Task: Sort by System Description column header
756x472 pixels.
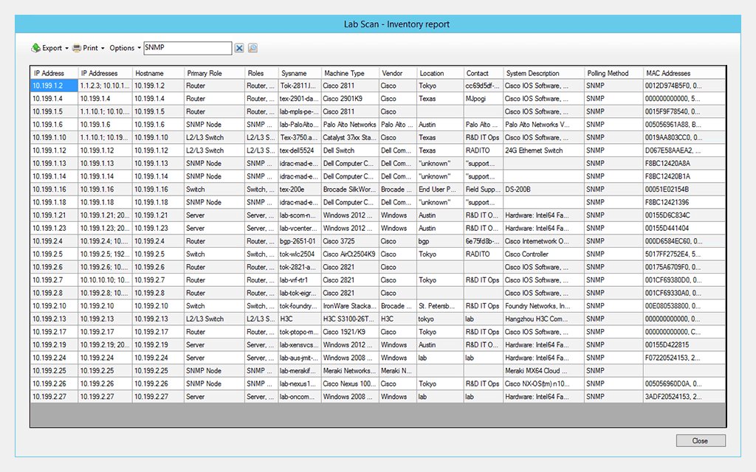Action: [x=544, y=73]
